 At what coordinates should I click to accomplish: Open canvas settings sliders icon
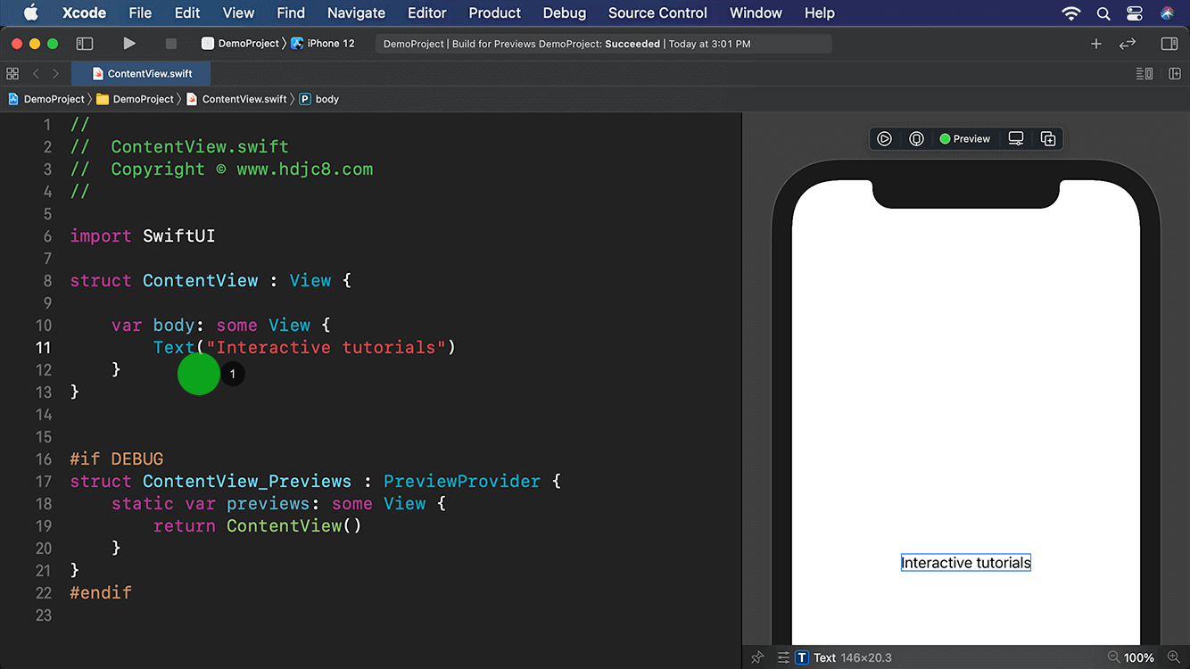click(783, 657)
